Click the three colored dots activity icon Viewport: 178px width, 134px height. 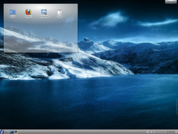[x=7, y=132]
